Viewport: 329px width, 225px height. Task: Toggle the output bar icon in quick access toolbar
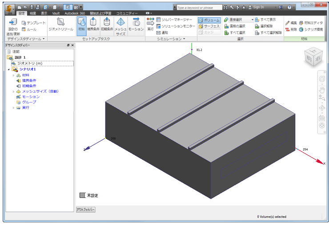pos(76,8)
